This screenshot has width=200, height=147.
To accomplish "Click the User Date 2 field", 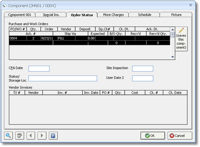I will (x=143, y=79).
